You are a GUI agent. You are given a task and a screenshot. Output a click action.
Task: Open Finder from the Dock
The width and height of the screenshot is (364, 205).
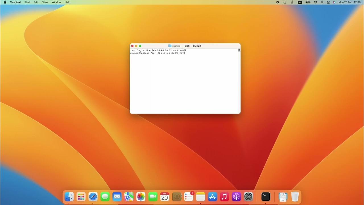pyautogui.click(x=69, y=196)
